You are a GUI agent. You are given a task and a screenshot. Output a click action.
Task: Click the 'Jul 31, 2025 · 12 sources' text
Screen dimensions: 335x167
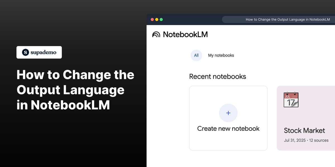[306, 140]
